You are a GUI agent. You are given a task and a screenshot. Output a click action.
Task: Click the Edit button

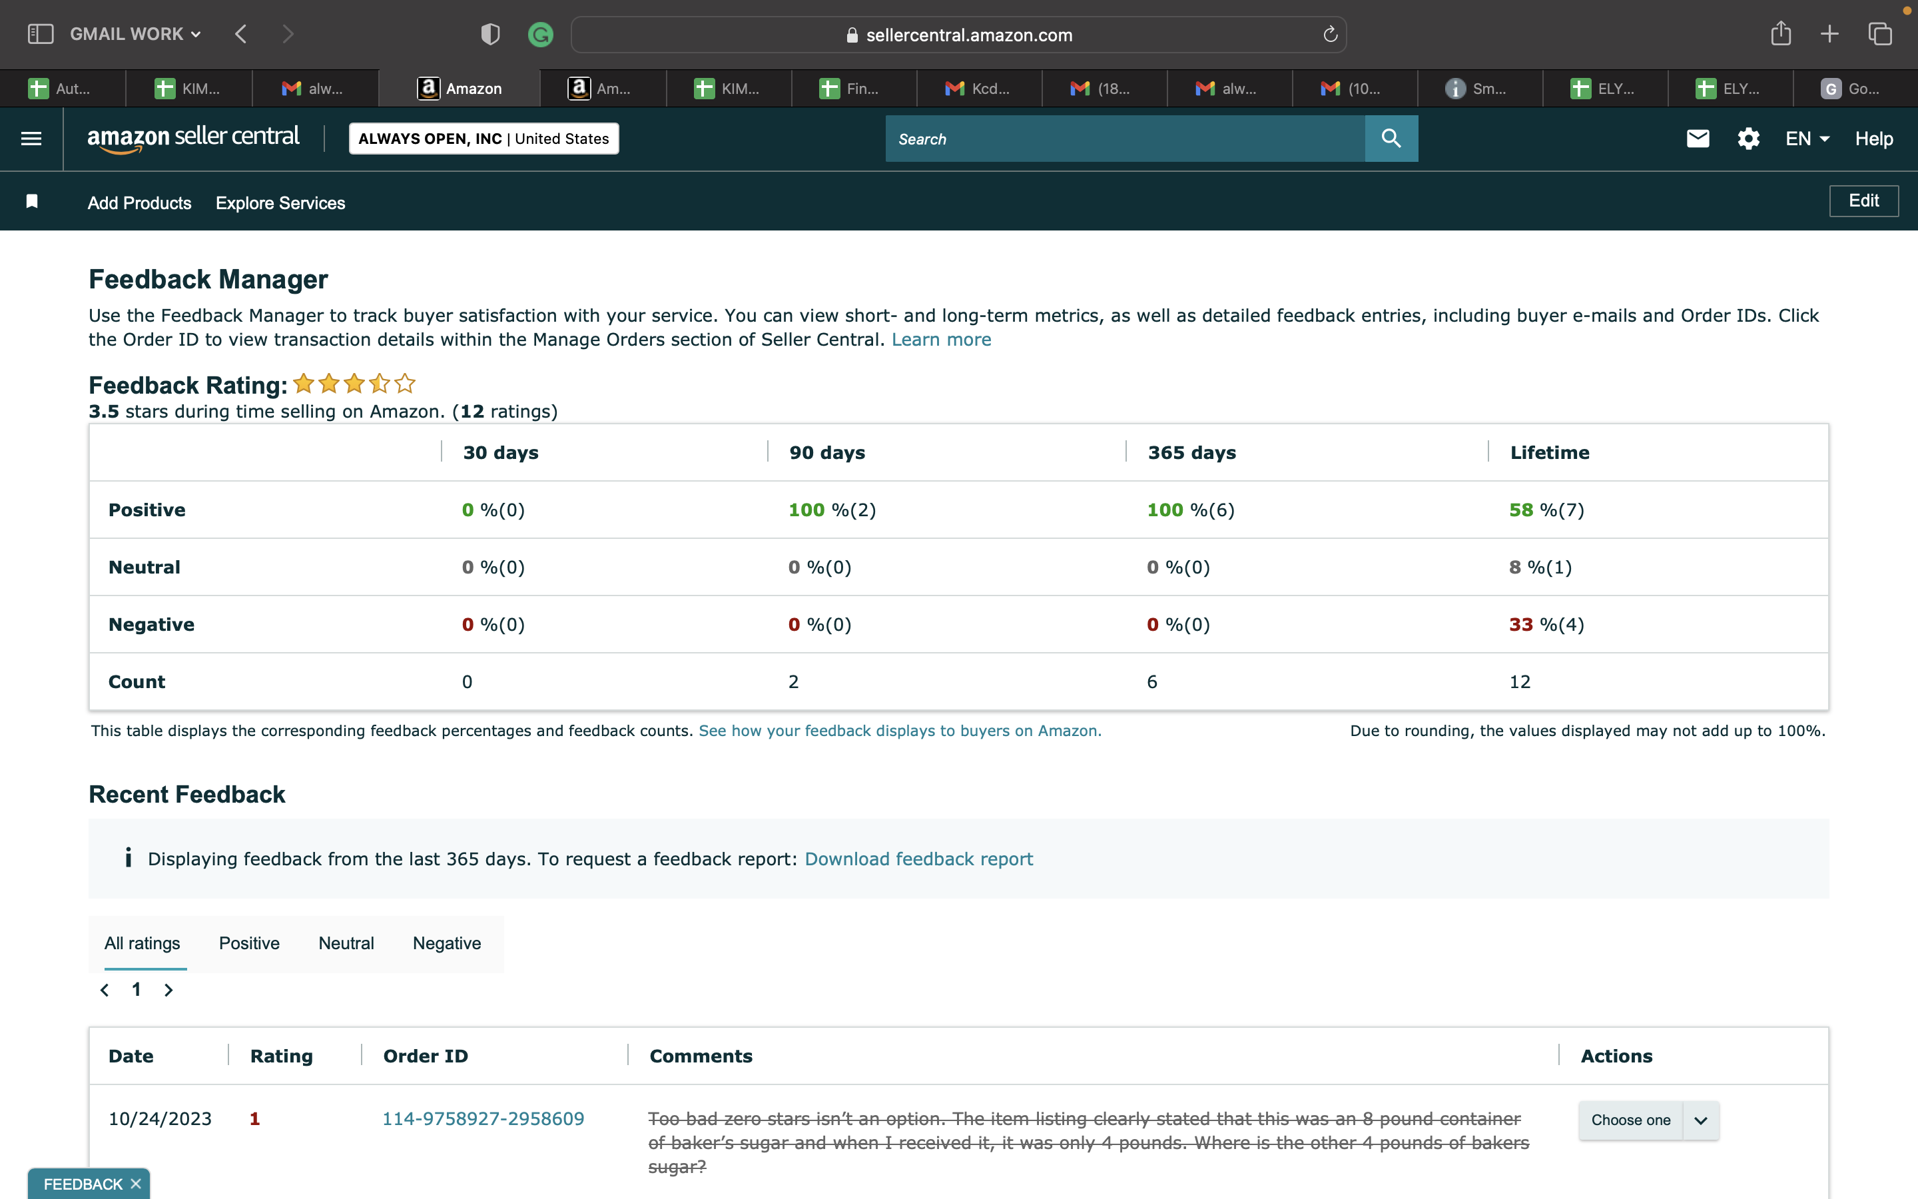tap(1863, 200)
